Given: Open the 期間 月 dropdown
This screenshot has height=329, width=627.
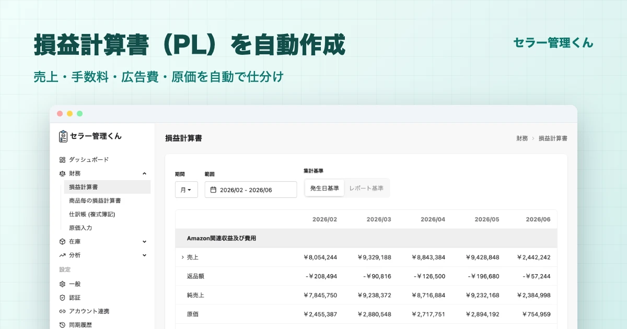Looking at the screenshot, I should pos(186,190).
